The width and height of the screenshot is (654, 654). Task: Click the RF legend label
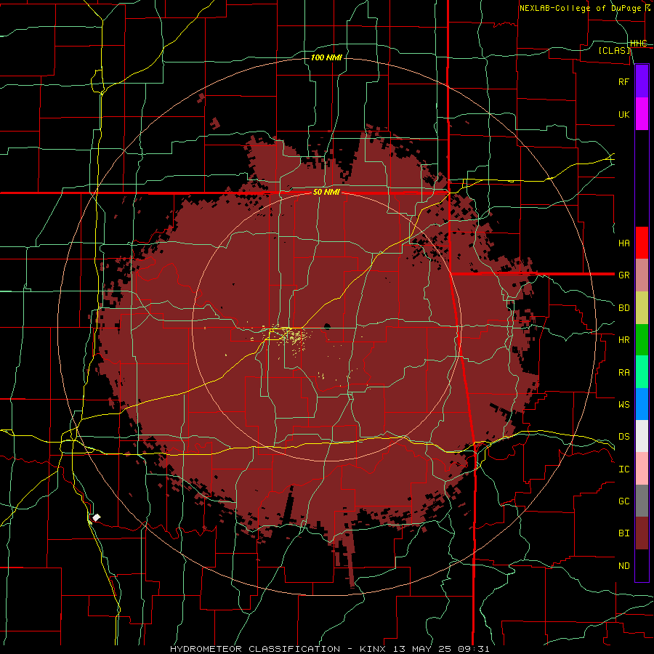click(x=623, y=81)
